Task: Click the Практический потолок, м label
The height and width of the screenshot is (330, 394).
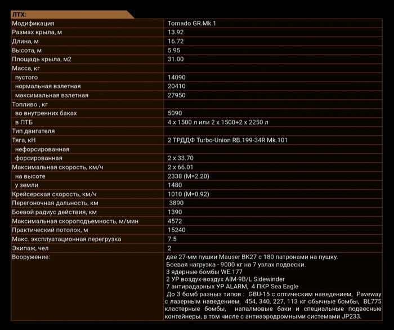Action: [x=50, y=230]
